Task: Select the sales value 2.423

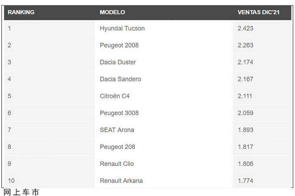Action: pos(246,29)
